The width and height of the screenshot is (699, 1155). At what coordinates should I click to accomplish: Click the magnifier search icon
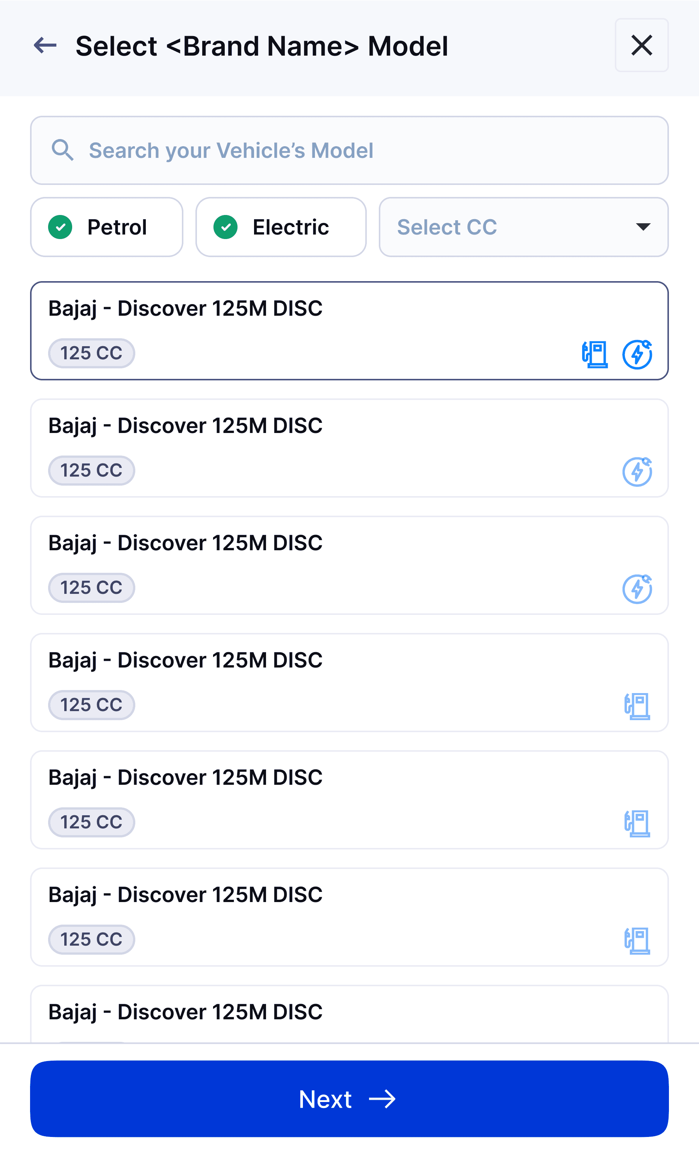coord(62,150)
